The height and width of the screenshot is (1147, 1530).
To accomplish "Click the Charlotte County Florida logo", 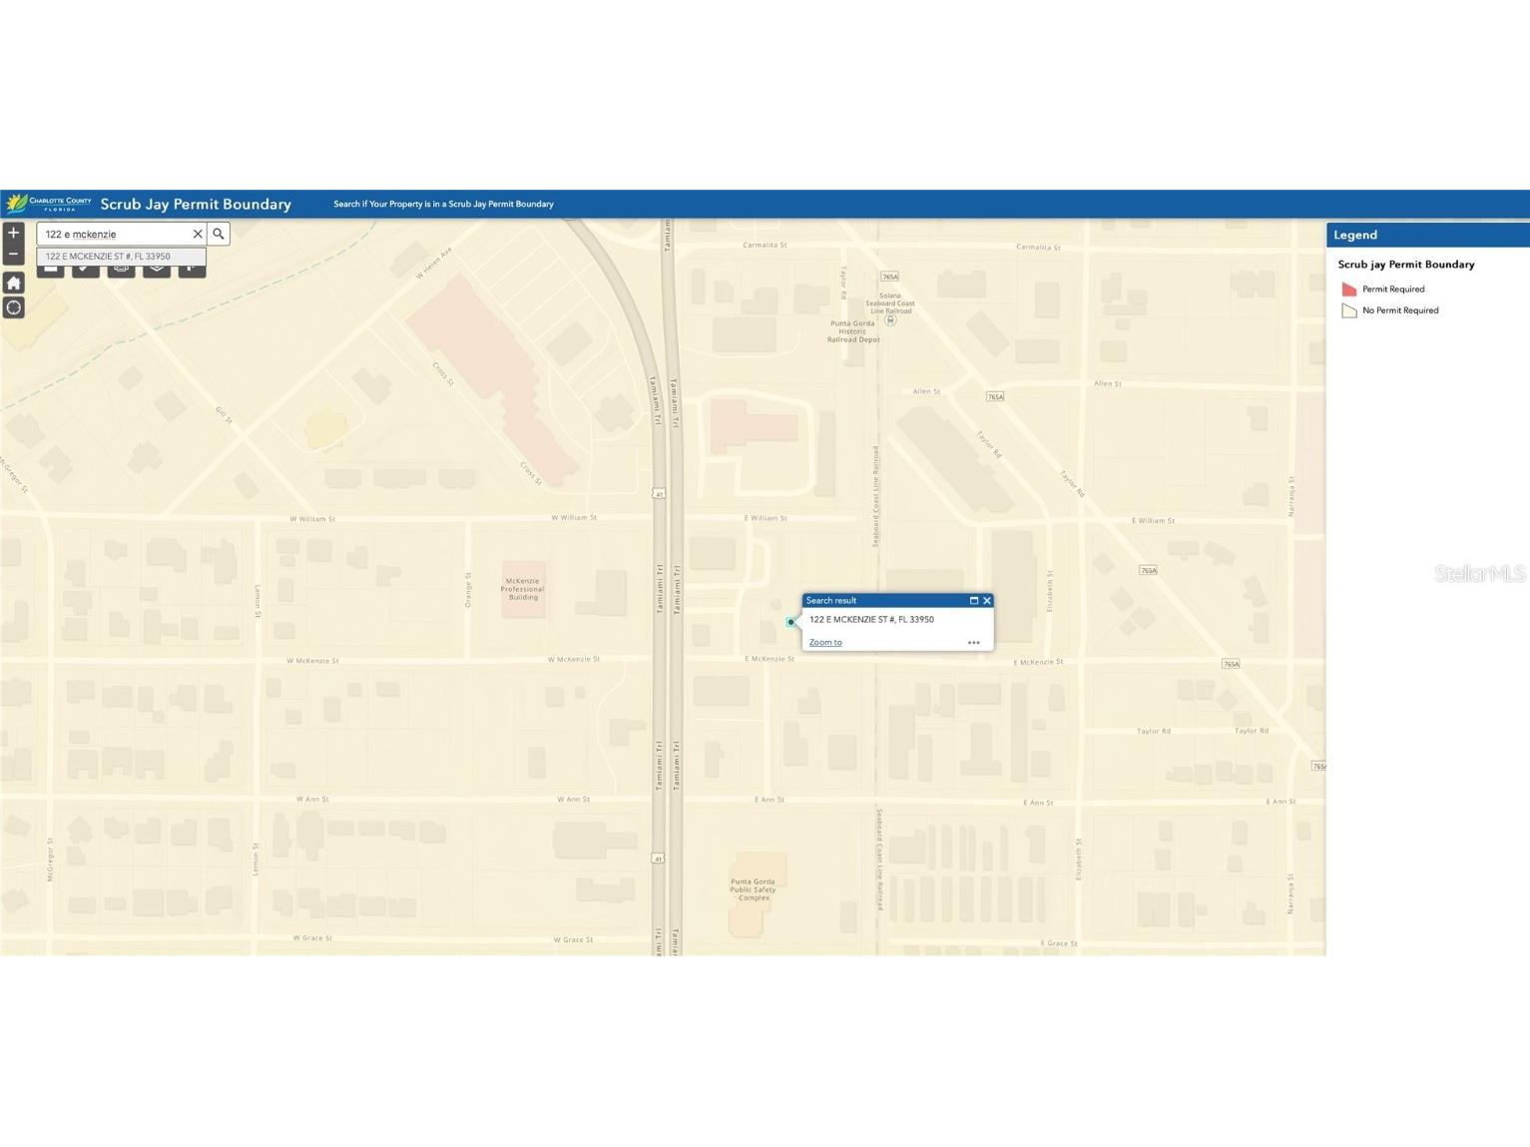I will coord(48,204).
